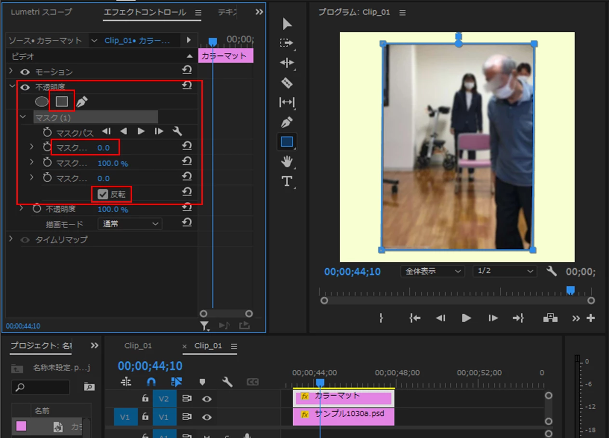Switch to the Lumetri スコープ tab

tap(41, 12)
